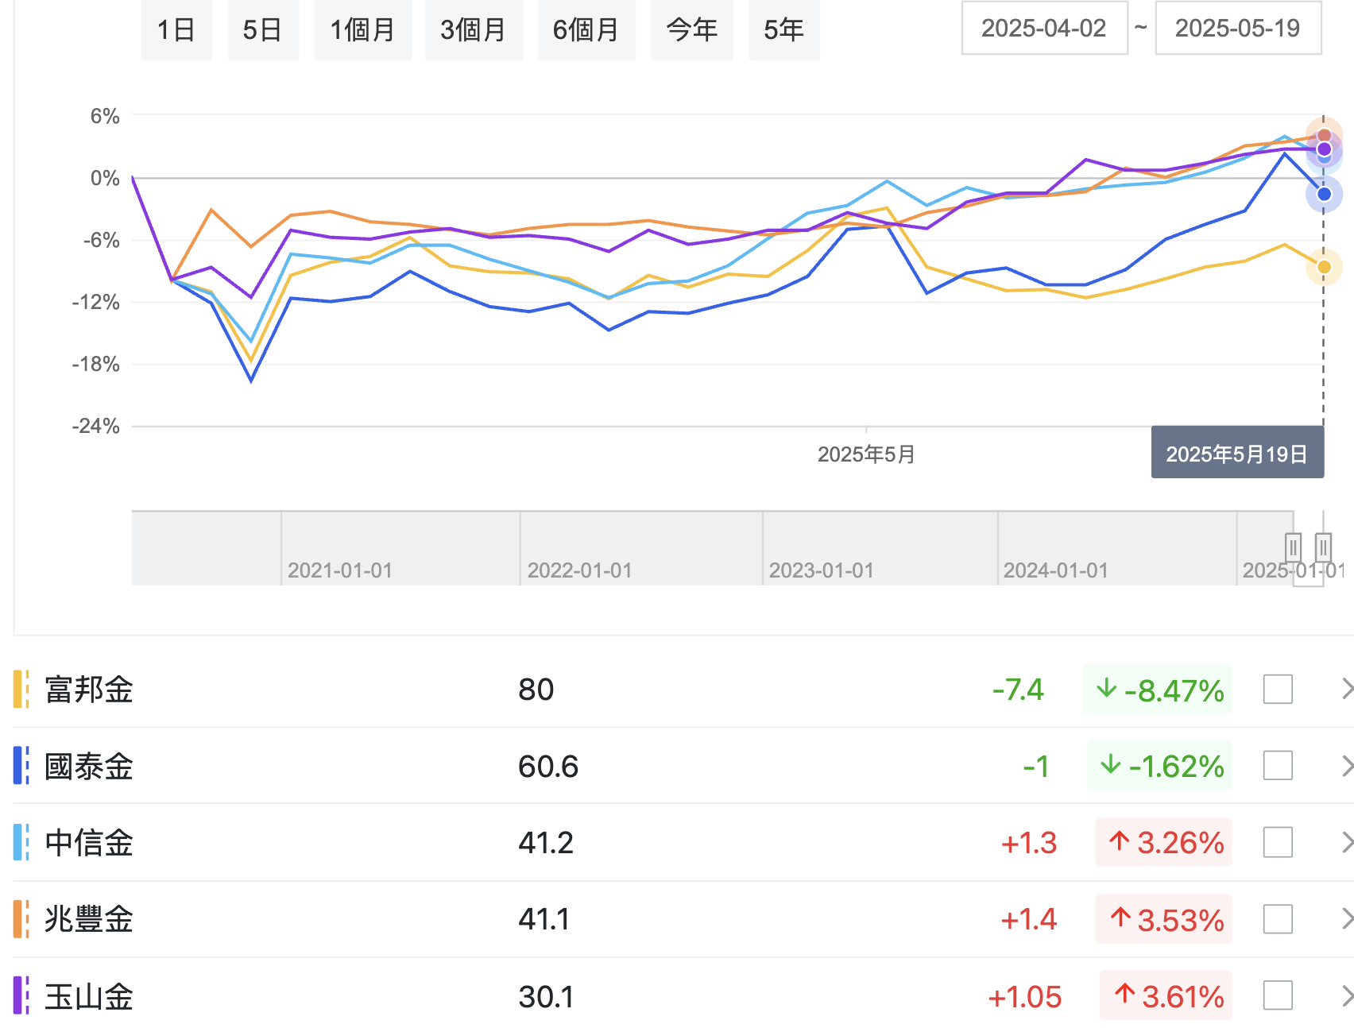Tick the checkbox for 玉山金
Screen dimensions: 1354x1028
1278,995
